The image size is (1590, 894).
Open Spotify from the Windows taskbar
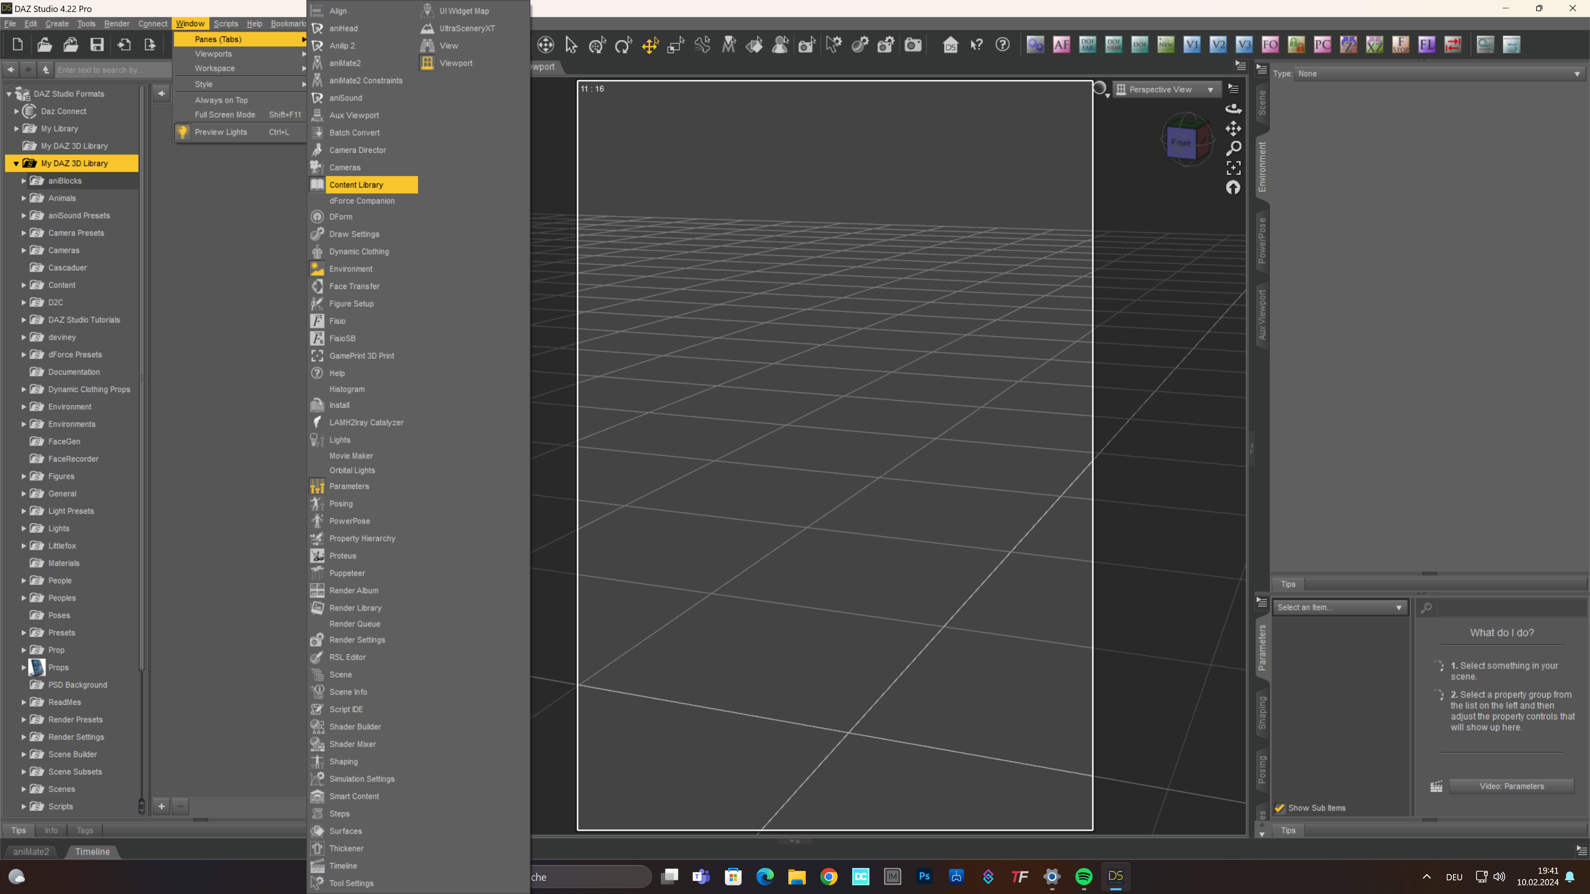pyautogui.click(x=1083, y=876)
